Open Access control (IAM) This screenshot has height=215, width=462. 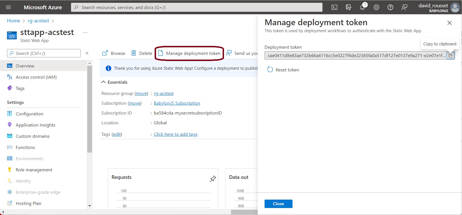(36, 77)
